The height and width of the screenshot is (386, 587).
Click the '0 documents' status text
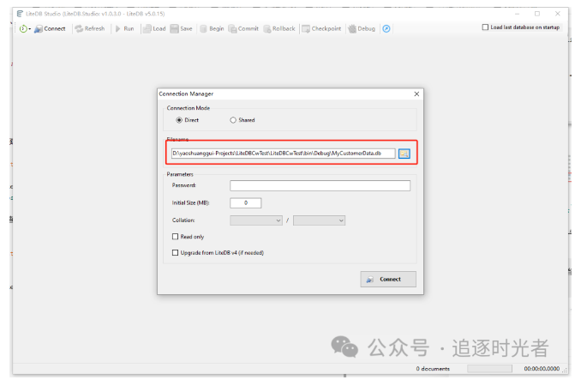click(x=433, y=369)
